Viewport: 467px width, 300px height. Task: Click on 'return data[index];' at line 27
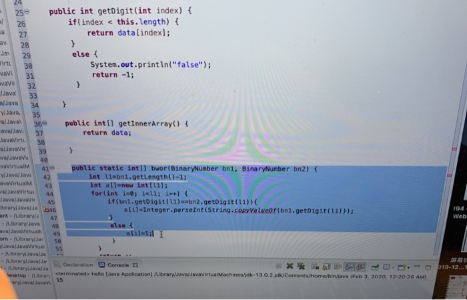coord(129,33)
